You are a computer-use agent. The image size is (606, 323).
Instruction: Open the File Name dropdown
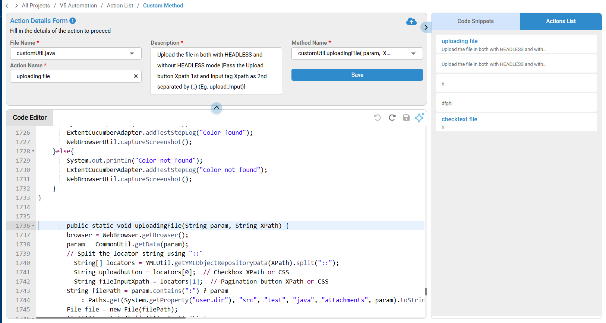click(x=132, y=54)
